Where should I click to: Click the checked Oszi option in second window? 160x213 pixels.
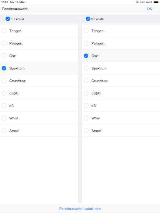click(121, 56)
